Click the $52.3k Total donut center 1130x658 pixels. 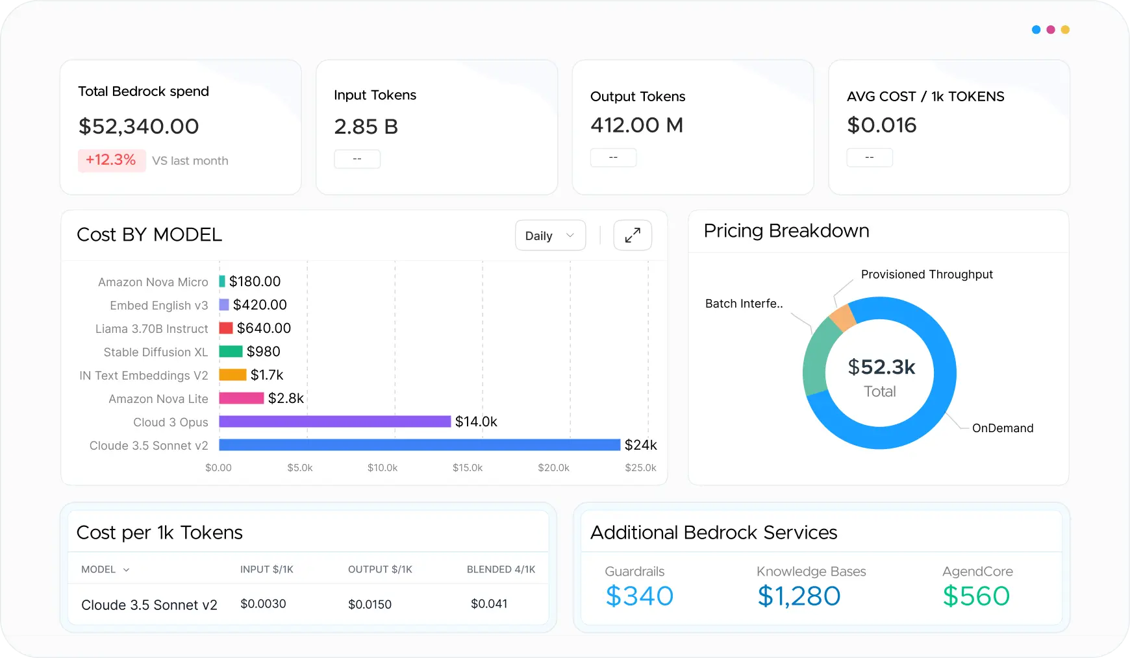[881, 377]
